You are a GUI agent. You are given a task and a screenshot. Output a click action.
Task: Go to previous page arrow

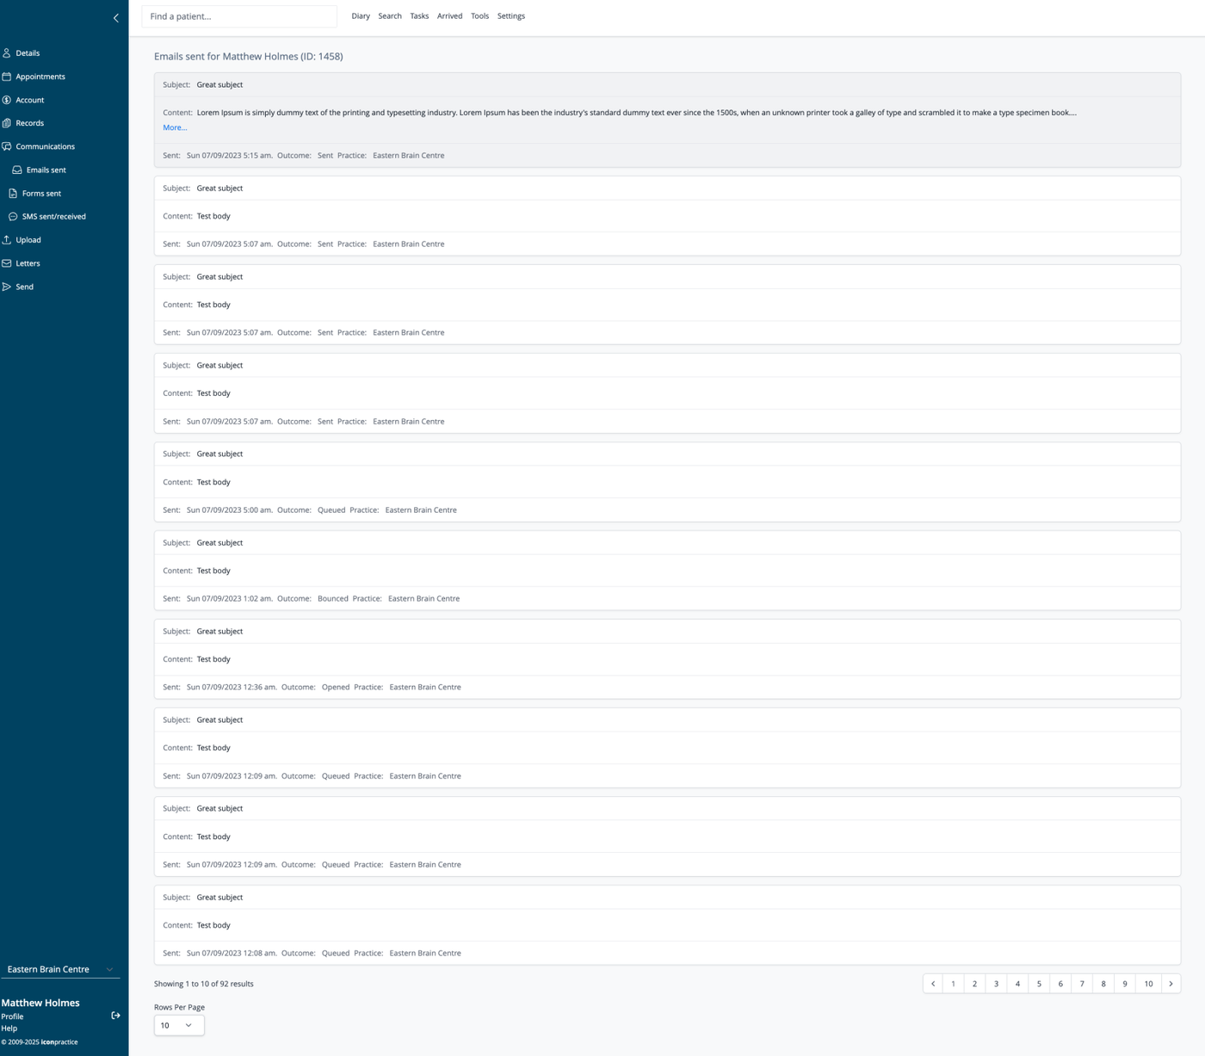coord(933,984)
